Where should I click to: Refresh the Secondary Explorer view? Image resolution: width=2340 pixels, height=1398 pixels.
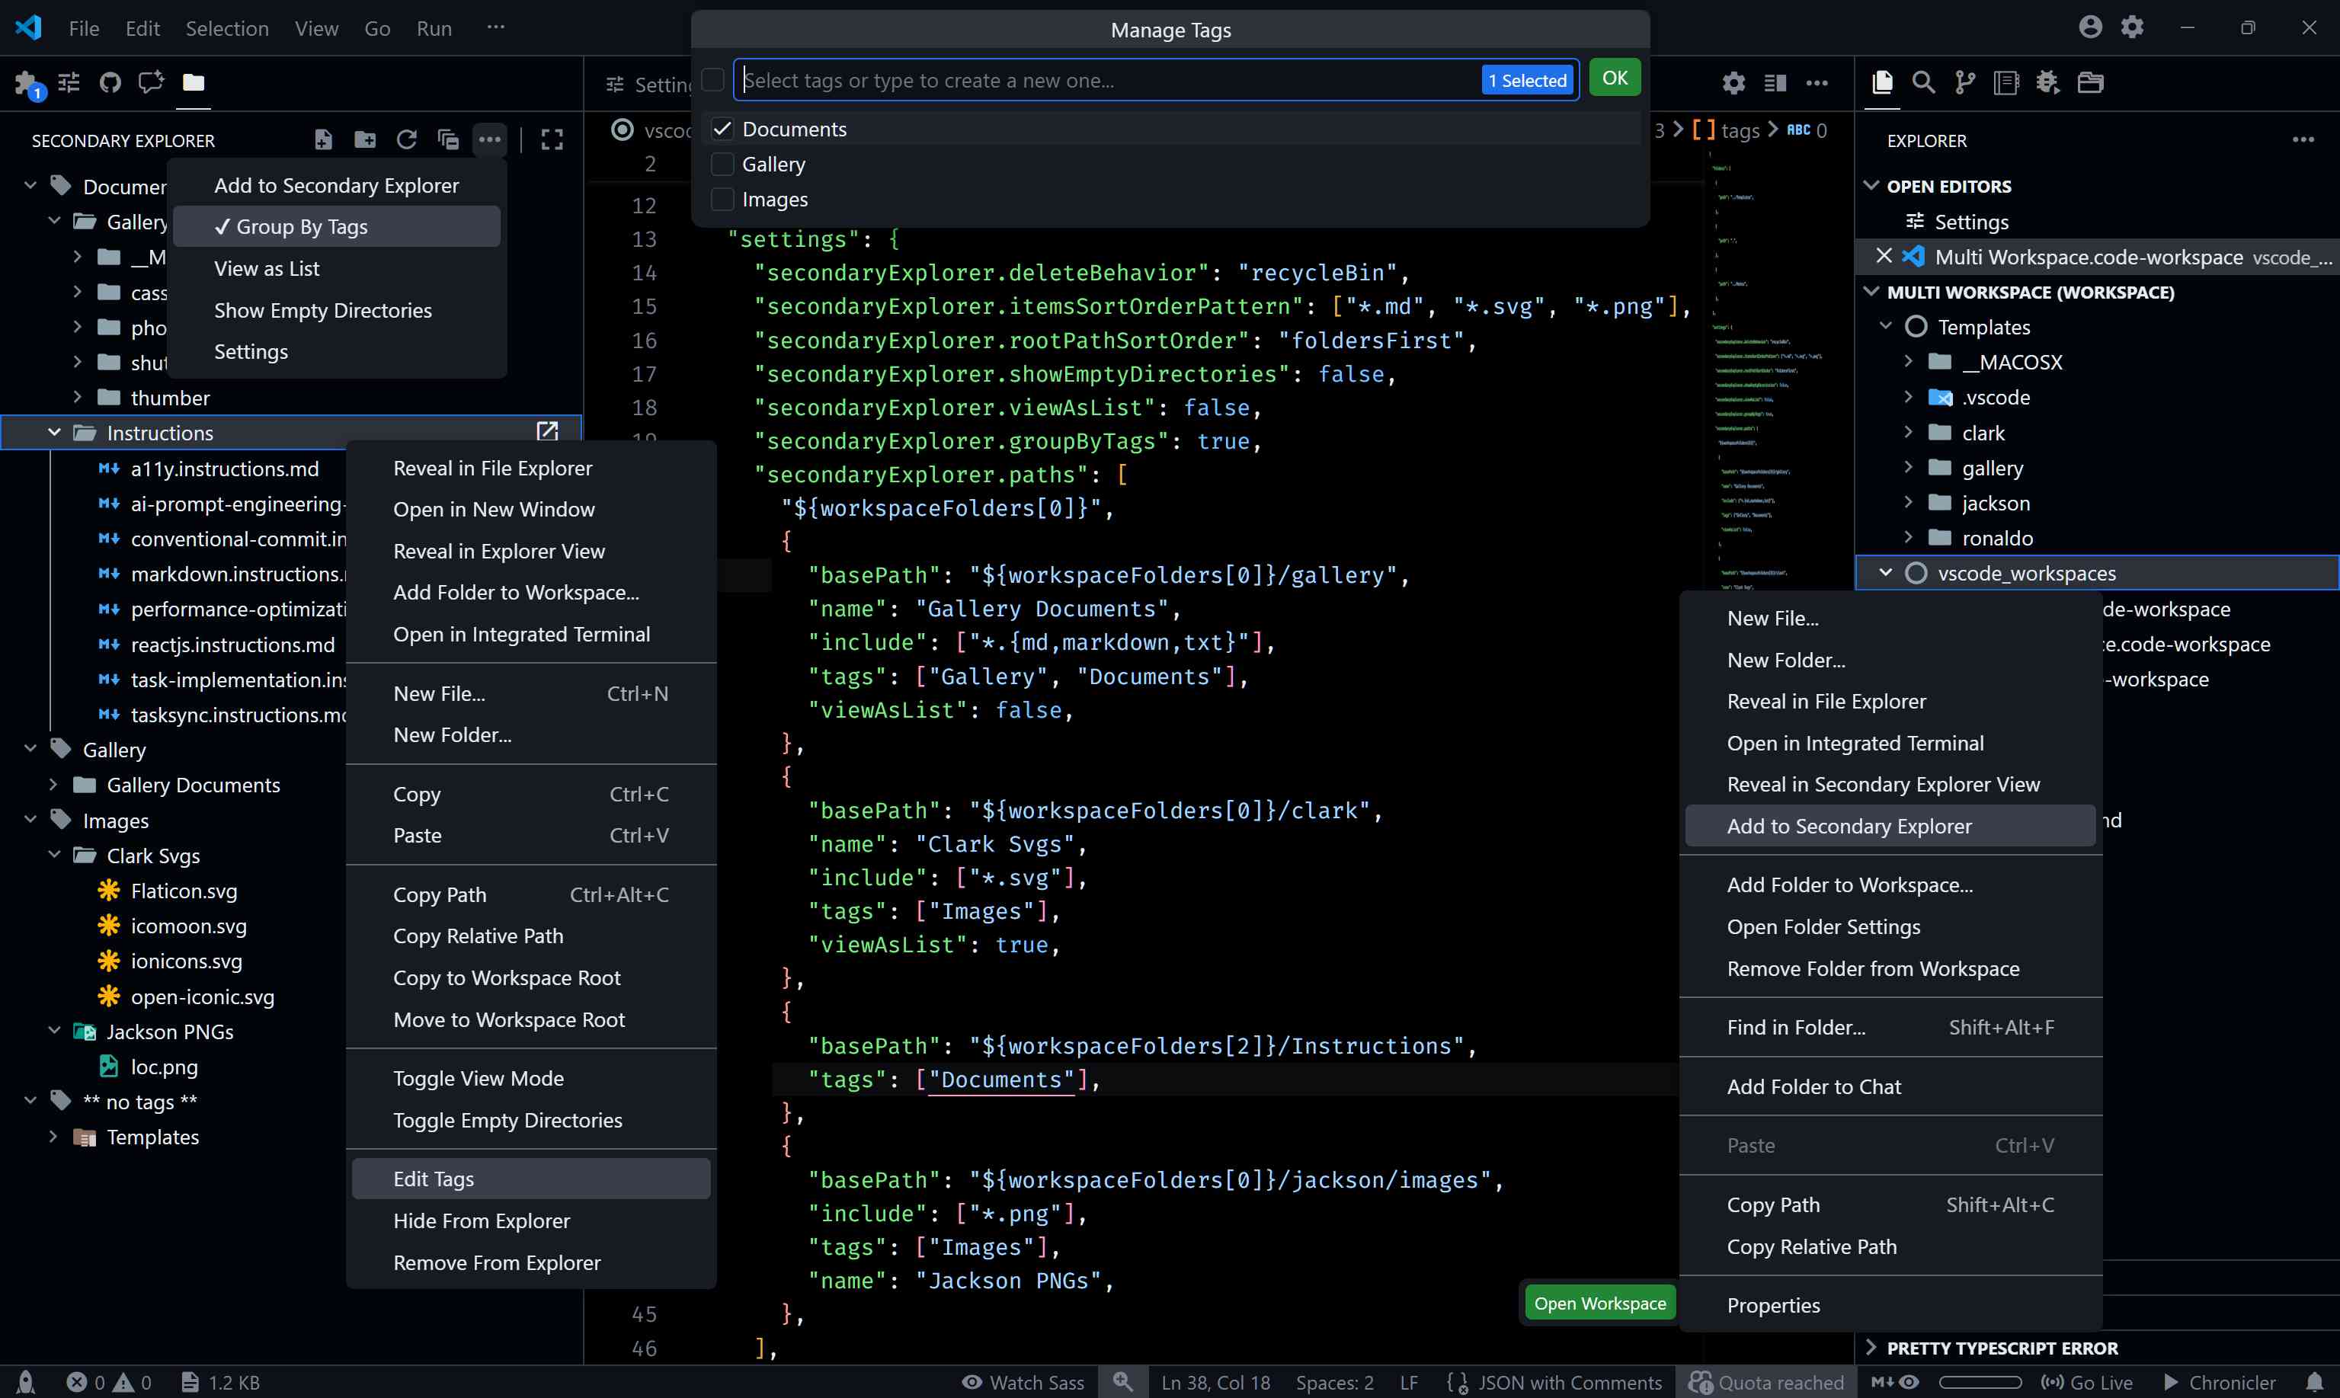click(x=407, y=139)
